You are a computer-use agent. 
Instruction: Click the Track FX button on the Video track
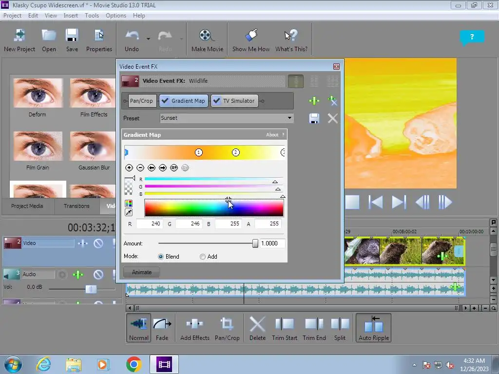pyautogui.click(x=82, y=243)
